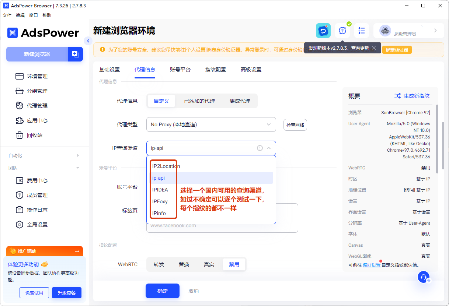Click the 标签页 URL text area
The image size is (449, 306).
[222, 218]
